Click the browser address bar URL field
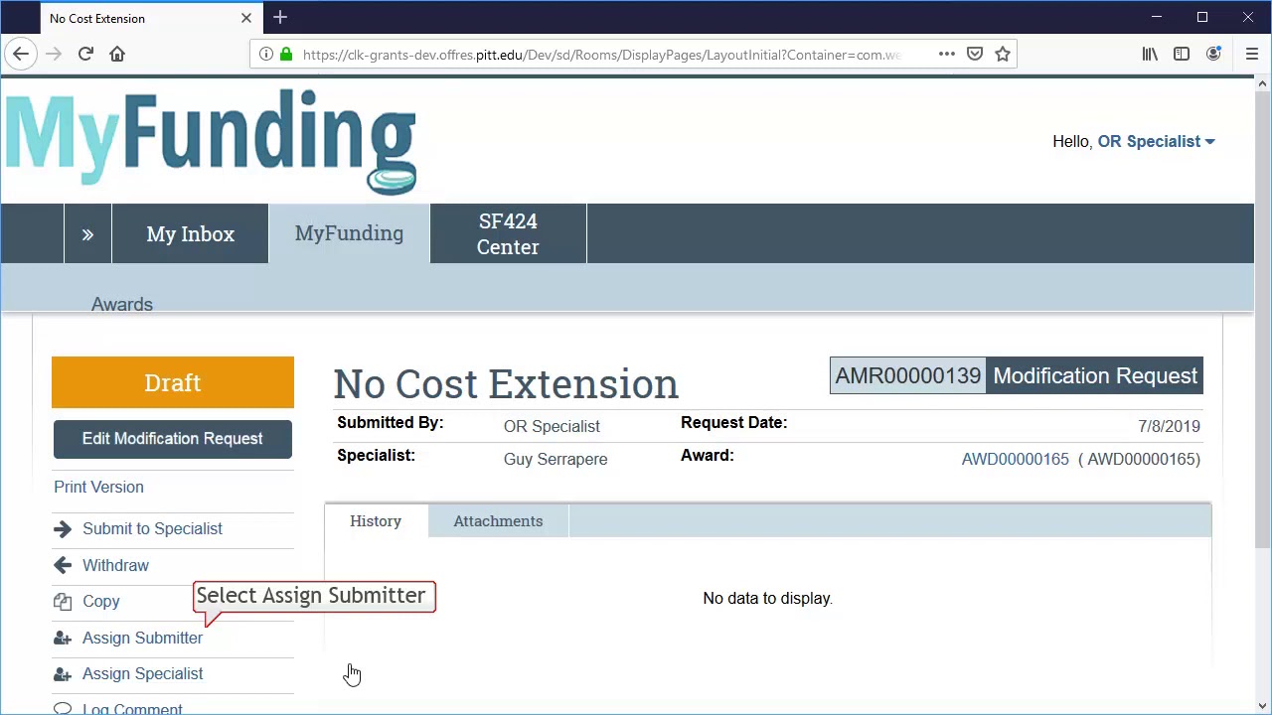 click(x=601, y=54)
